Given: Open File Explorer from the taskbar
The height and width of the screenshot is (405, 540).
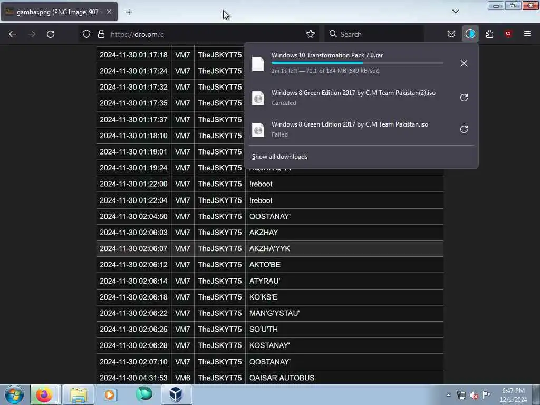Looking at the screenshot, I should pos(79,394).
